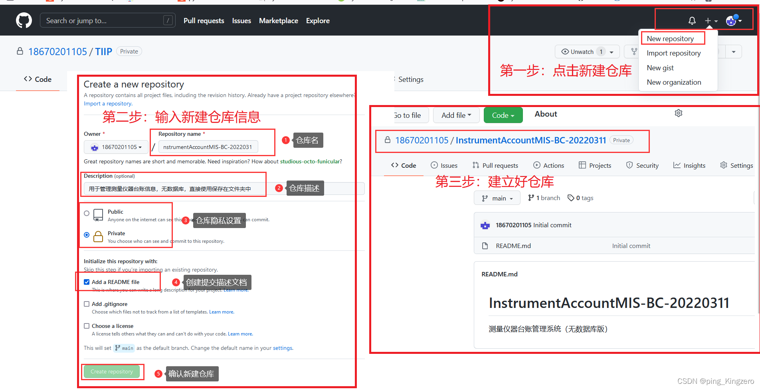Open owner 18670201105 link of new repo
The height and width of the screenshot is (389, 760).
tap(422, 140)
